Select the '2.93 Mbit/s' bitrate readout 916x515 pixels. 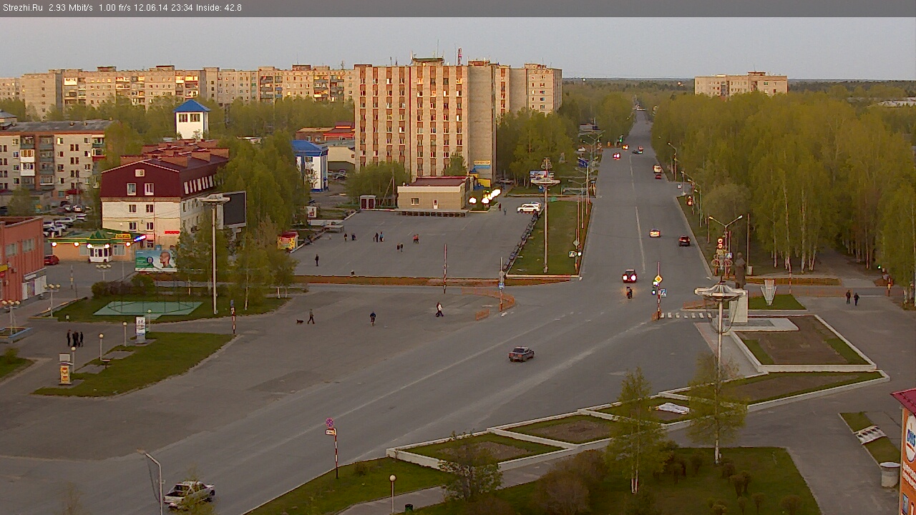(71, 8)
